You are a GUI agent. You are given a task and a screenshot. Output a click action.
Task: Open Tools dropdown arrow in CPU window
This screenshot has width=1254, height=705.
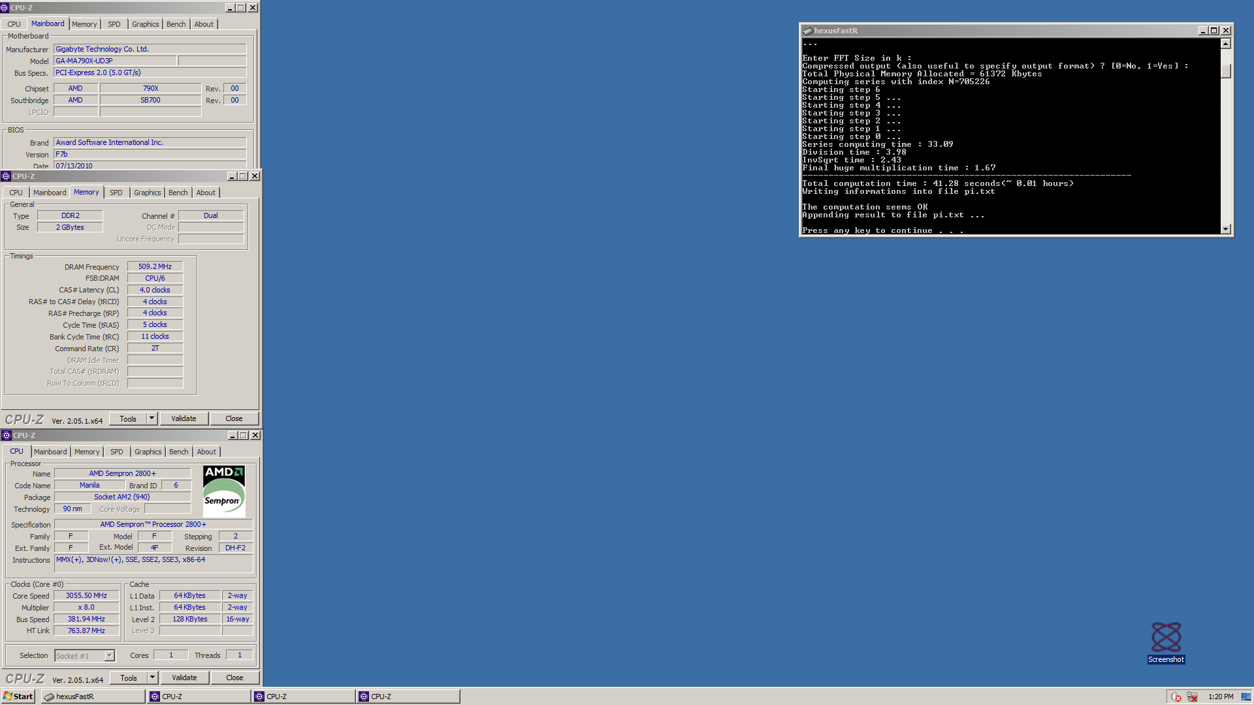152,678
